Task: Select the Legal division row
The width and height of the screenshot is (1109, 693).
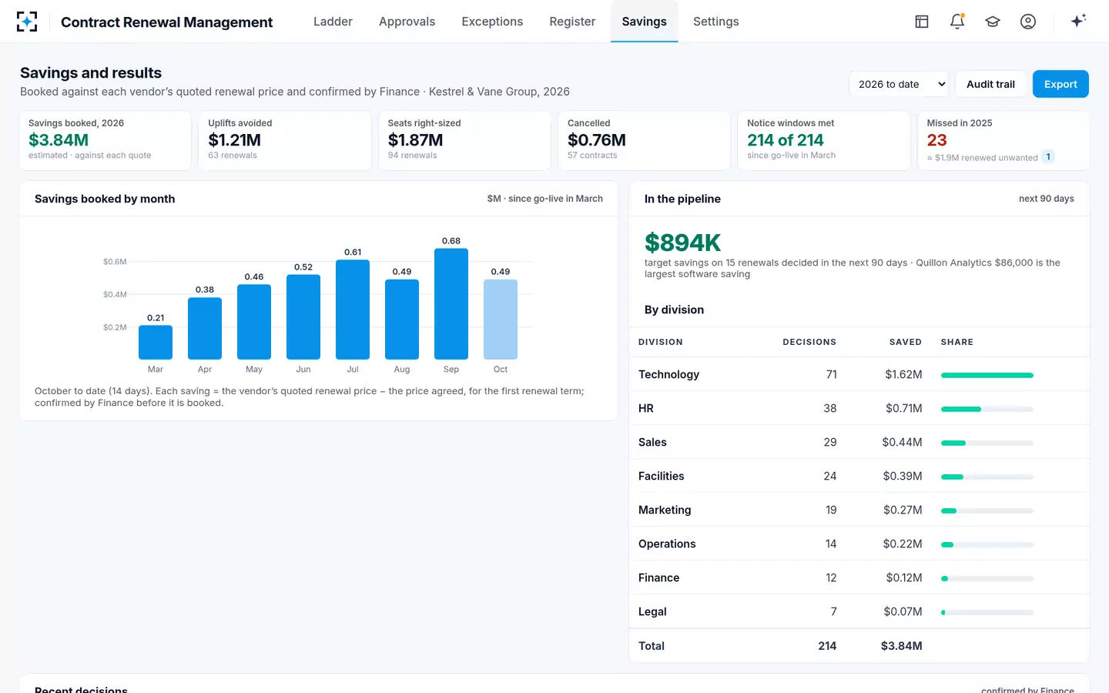Action: pyautogui.click(x=859, y=611)
